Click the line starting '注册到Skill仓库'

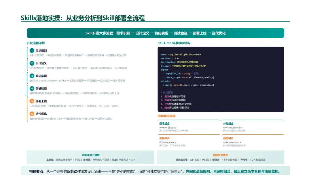74,106
